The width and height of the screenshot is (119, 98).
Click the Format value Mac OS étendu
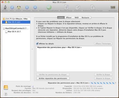(43, 88)
